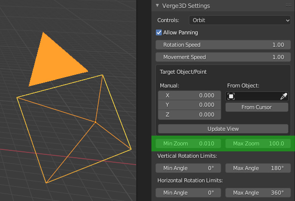295x201 pixels.
Task: Toggle the Allow Panning checkbox
Action: point(159,32)
